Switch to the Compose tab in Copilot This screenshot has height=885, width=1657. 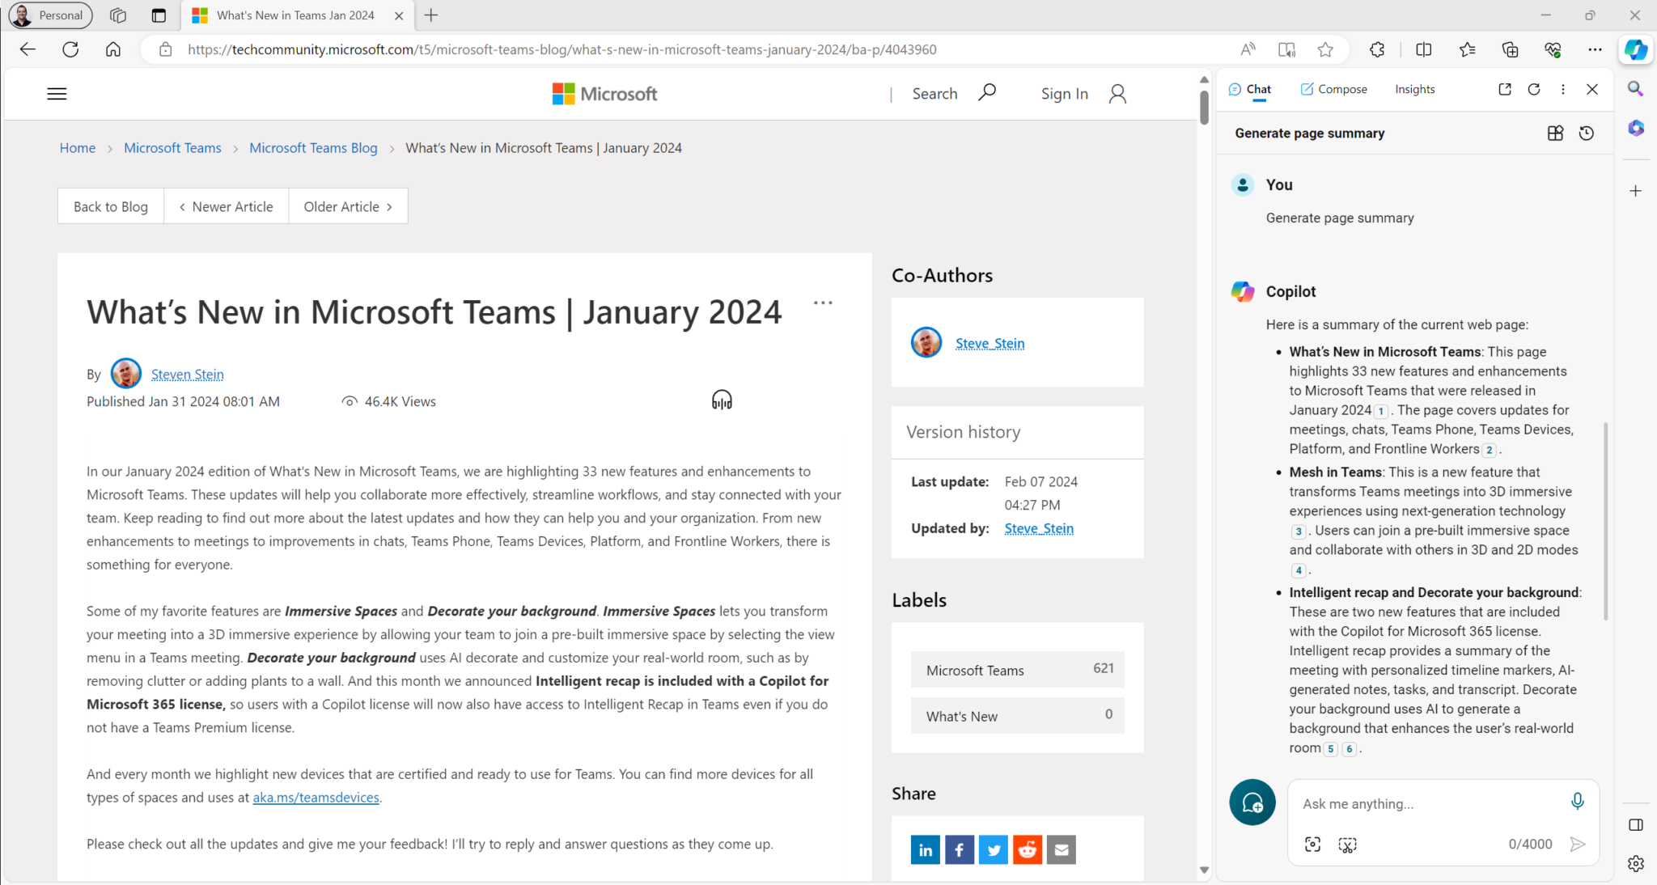1334,89
